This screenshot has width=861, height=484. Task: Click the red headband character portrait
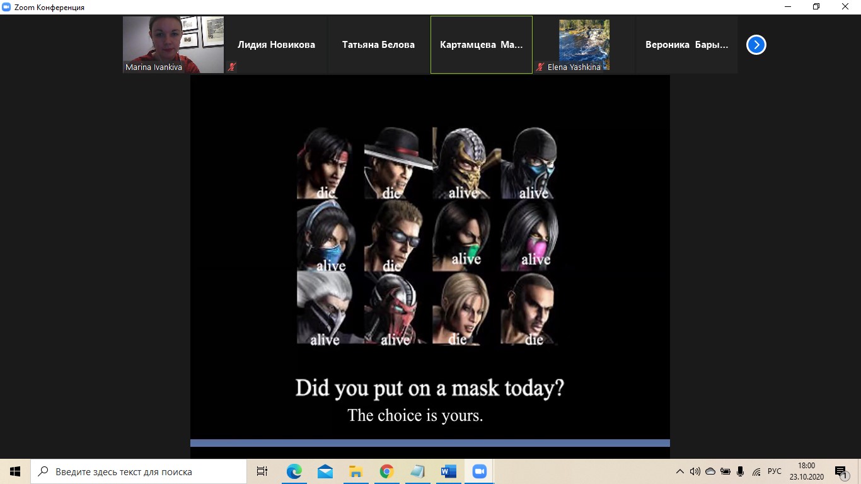[x=325, y=163]
